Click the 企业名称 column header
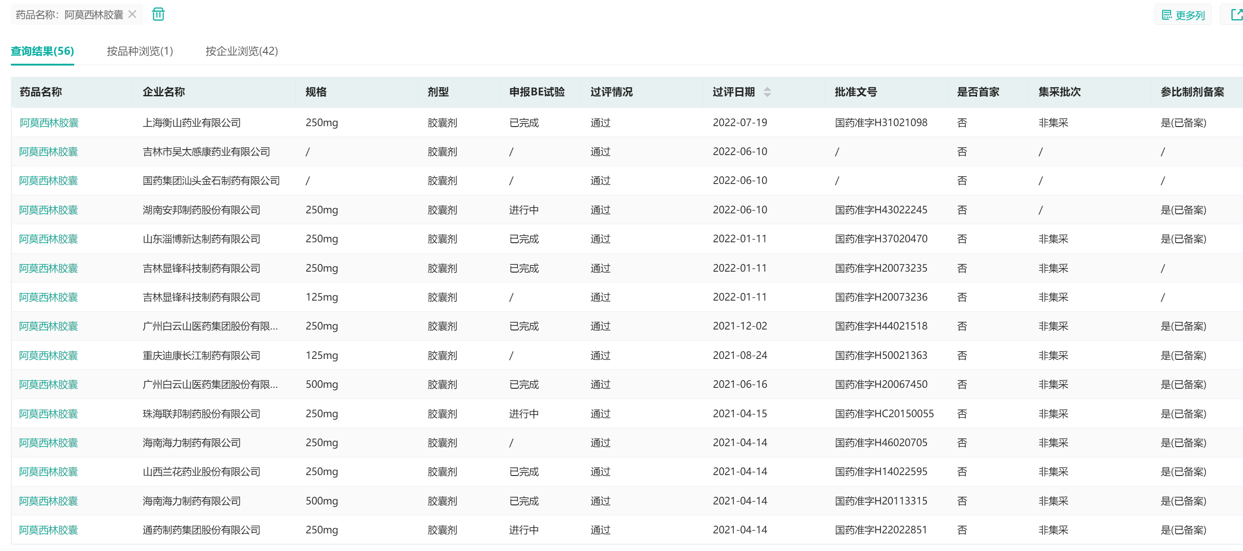 click(x=164, y=92)
